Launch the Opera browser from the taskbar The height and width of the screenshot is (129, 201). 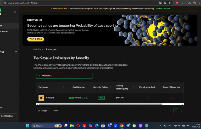[78, 126]
